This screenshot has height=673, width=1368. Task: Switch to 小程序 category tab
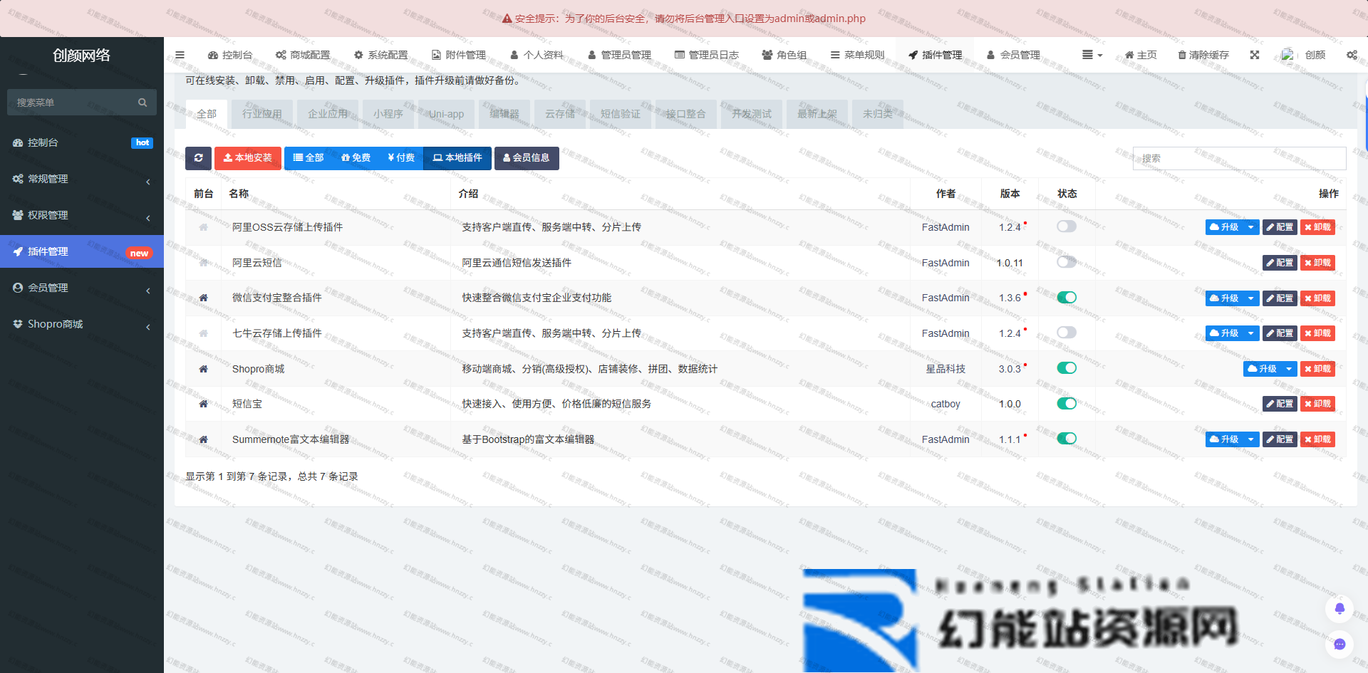tap(388, 114)
